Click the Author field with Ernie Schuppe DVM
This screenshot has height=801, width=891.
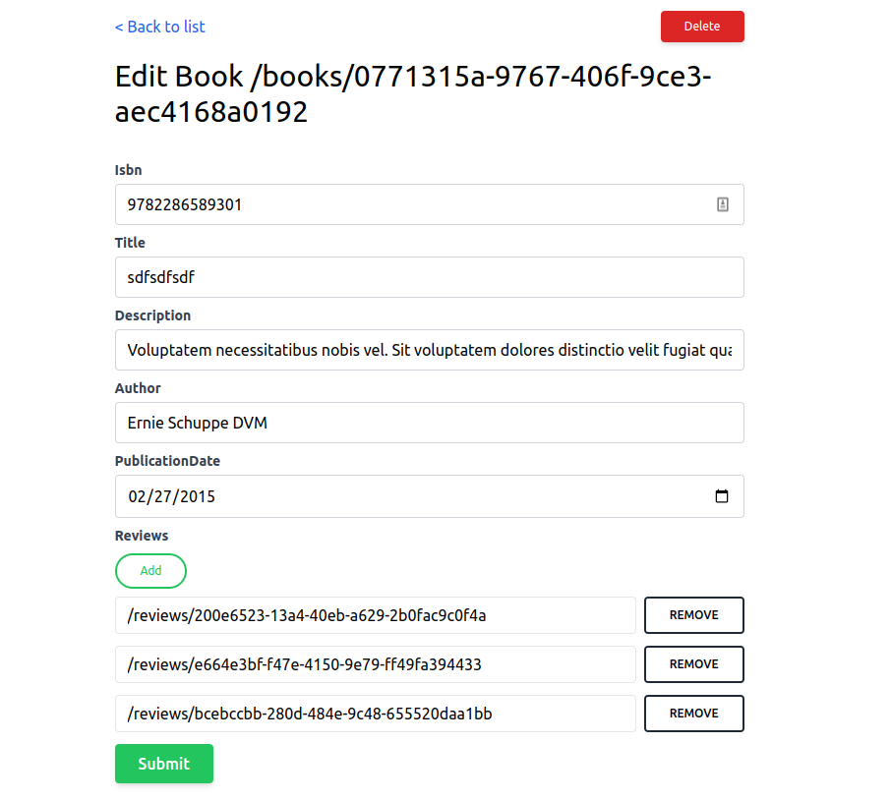pos(429,423)
